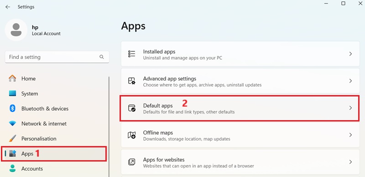Viewport: 365px width, 177px height.
Task: Click 'Uninstall and manage apps on your PC'
Action: 182,58
